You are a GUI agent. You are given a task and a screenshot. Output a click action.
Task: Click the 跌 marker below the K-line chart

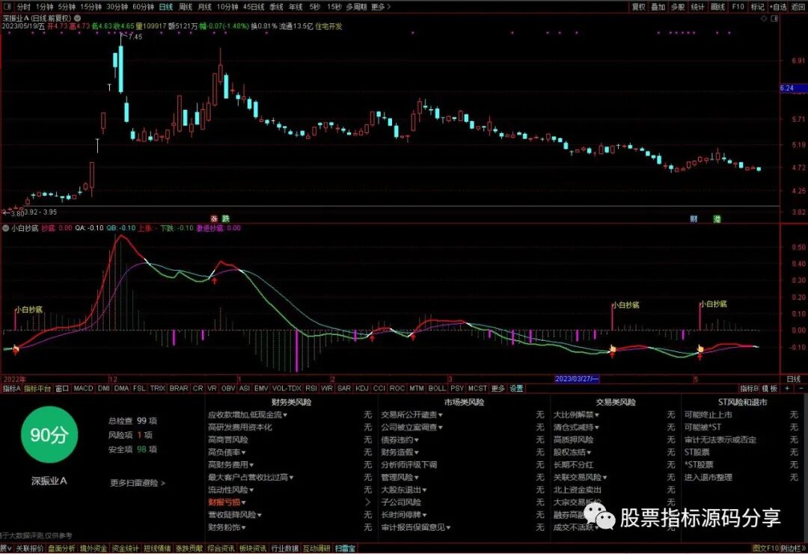click(x=225, y=219)
